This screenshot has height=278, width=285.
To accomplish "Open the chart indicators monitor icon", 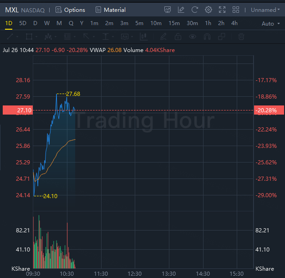I will pyautogui.click(x=168, y=10).
